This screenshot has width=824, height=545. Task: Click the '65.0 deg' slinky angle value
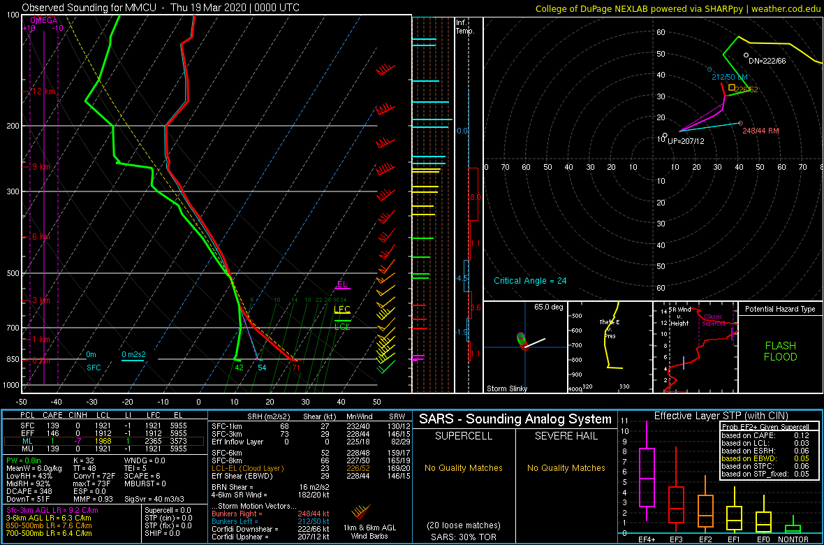[549, 306]
